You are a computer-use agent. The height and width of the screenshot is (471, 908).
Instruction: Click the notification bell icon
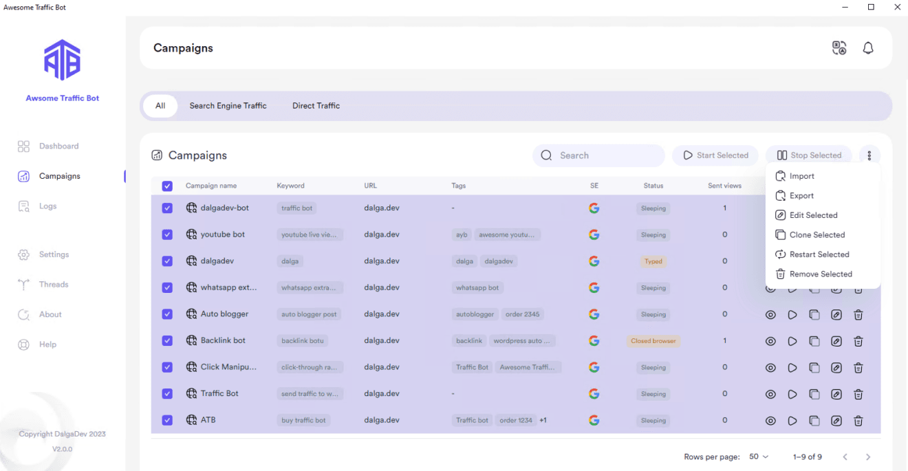click(868, 48)
